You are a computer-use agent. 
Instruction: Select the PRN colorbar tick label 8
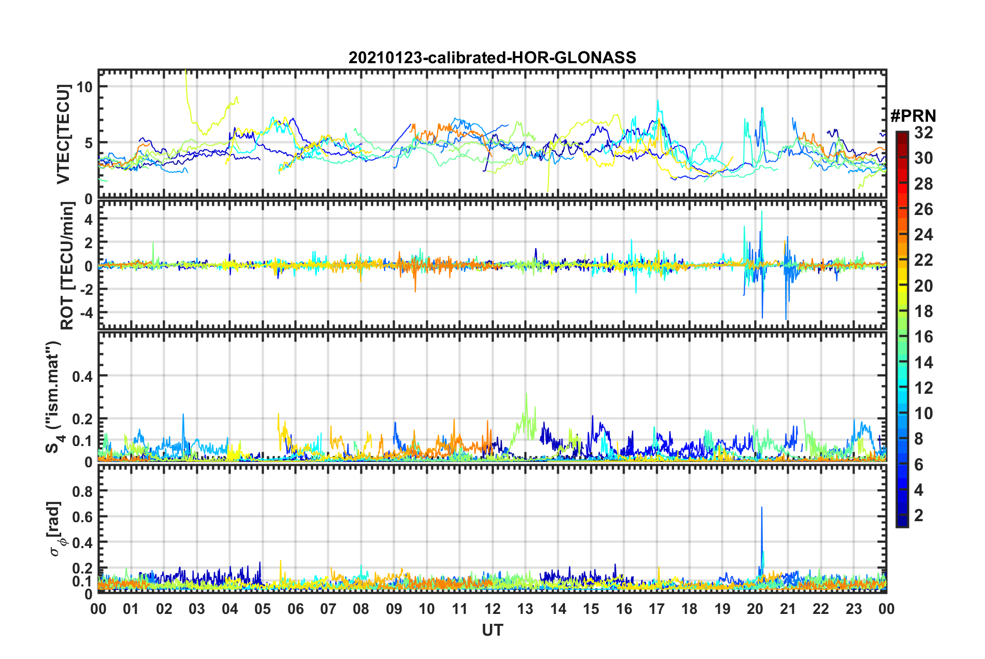click(x=919, y=439)
